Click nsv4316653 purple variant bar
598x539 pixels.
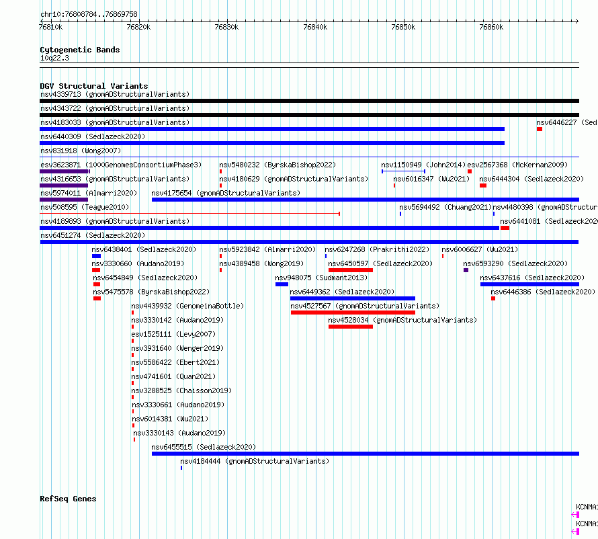point(64,185)
